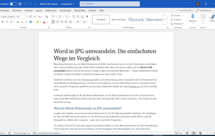Click the Barrierefreiheit: Keine Probleme status

[46, 133]
